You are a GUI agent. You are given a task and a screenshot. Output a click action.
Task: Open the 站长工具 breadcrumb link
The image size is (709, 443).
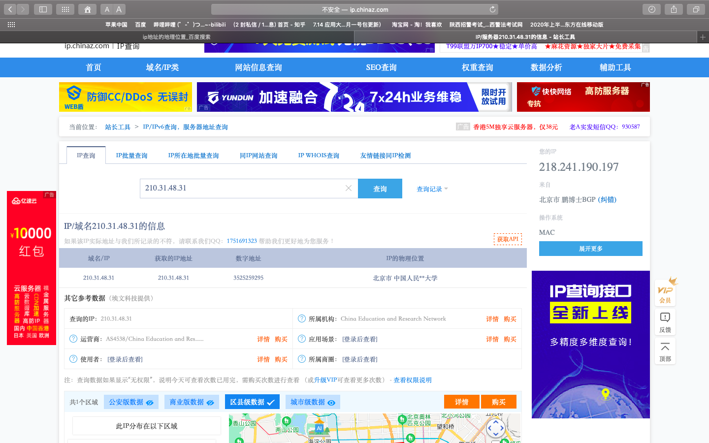pos(118,127)
